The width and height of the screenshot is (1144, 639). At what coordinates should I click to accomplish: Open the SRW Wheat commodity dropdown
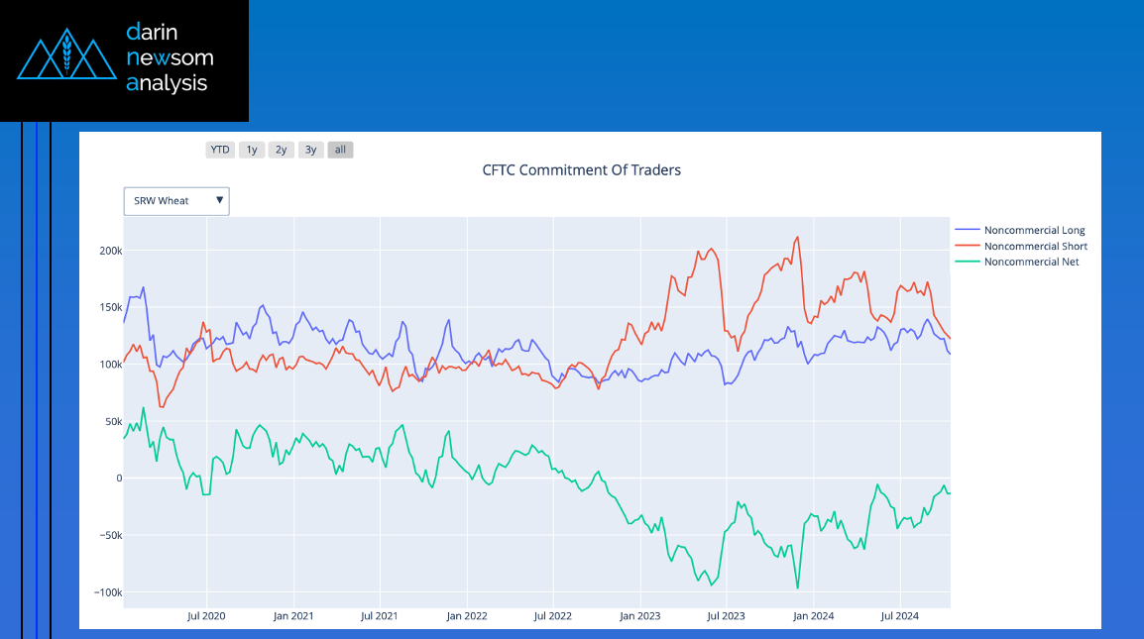(175, 201)
